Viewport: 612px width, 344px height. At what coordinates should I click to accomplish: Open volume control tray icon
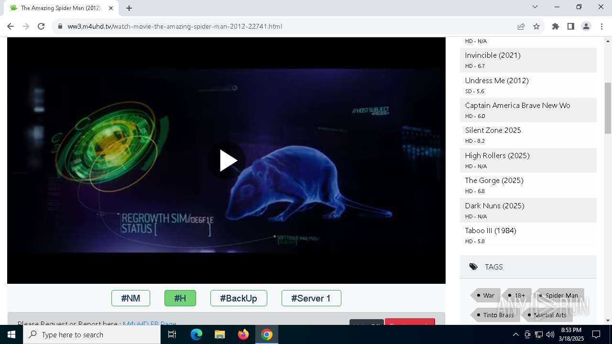(550, 334)
